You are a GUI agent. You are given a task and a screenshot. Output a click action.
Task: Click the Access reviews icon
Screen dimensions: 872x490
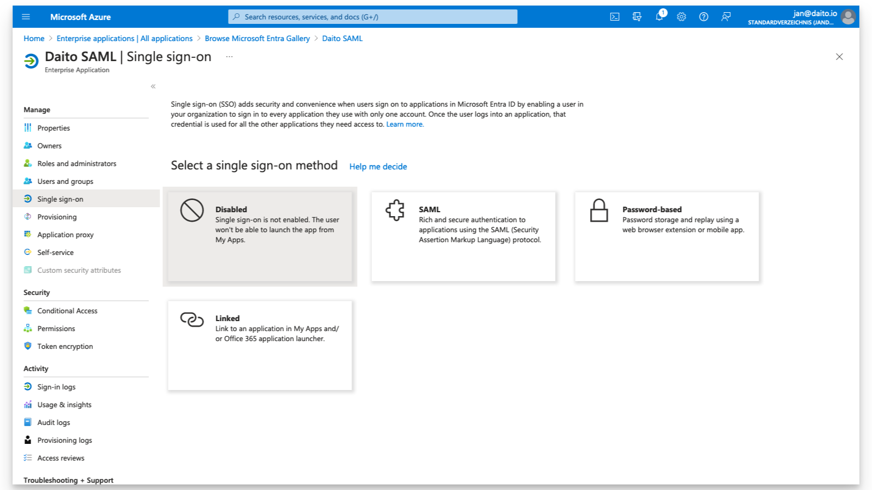click(x=28, y=458)
